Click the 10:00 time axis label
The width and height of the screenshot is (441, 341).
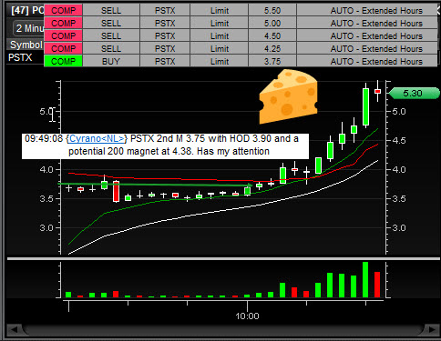pos(247,316)
